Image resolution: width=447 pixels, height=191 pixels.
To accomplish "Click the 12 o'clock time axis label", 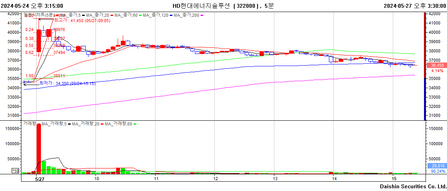I will click(x=215, y=179).
